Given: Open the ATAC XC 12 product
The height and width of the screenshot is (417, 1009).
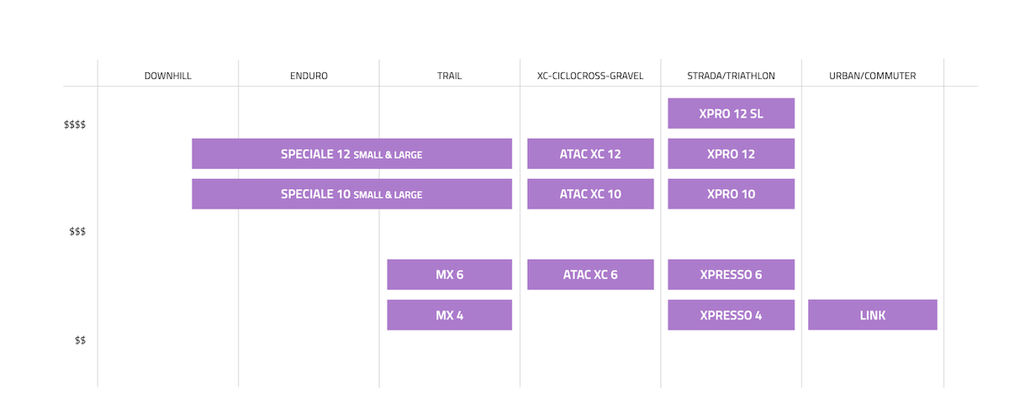Looking at the screenshot, I should pyautogui.click(x=590, y=154).
